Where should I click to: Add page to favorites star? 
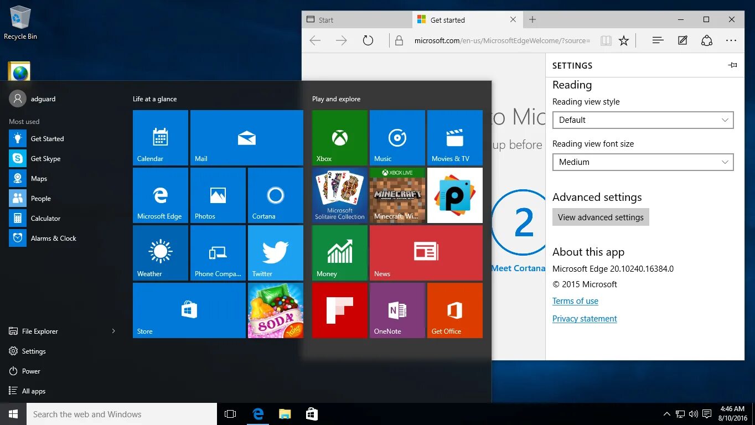(624, 40)
